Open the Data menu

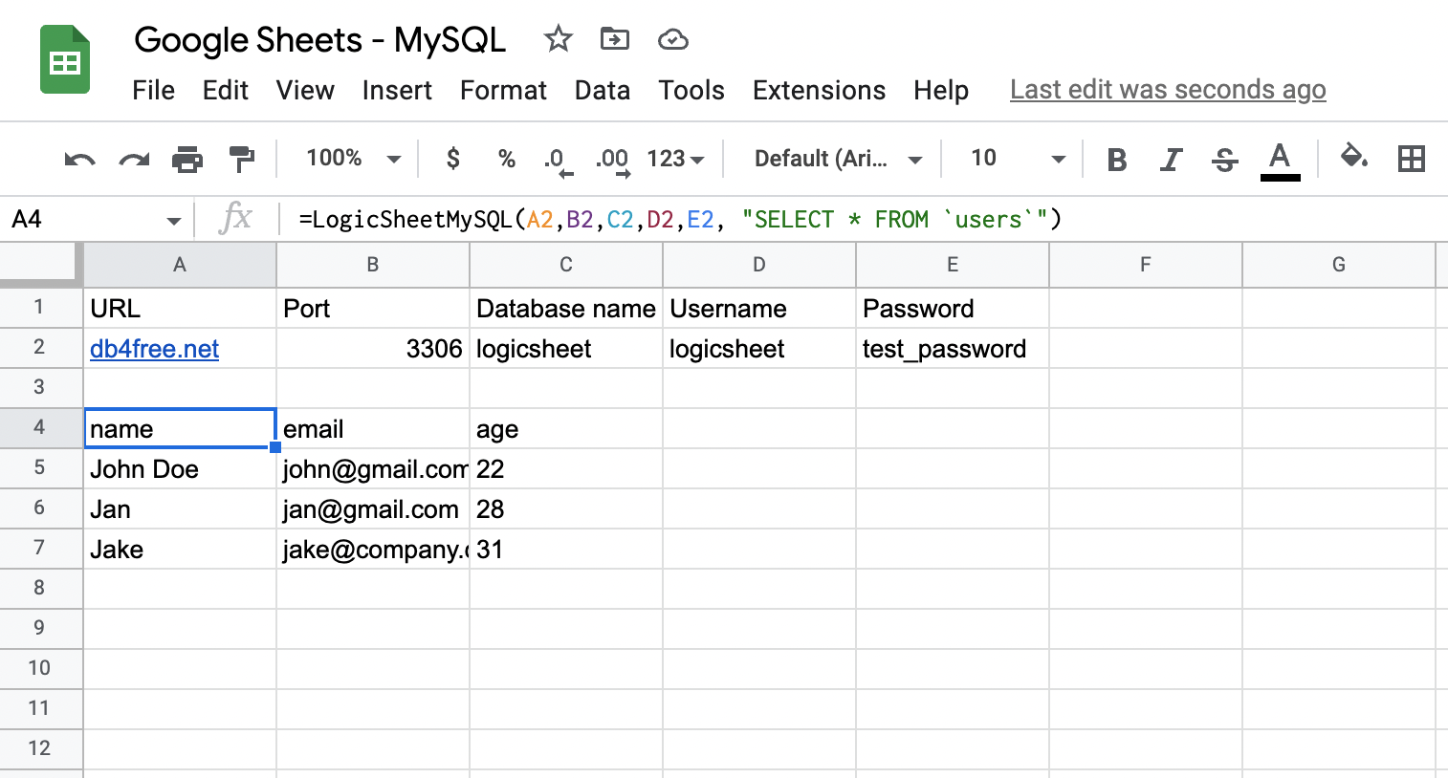point(603,90)
